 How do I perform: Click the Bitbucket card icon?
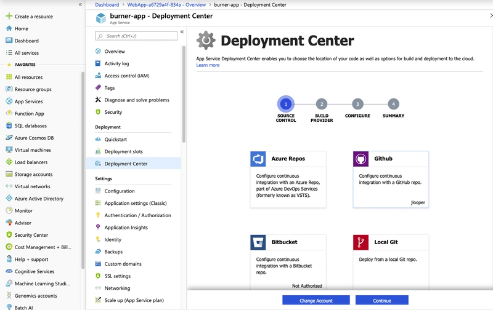[258, 242]
